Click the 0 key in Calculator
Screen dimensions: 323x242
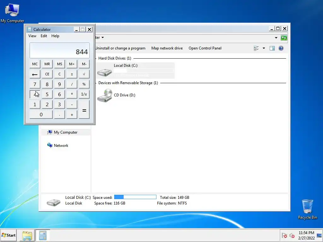coord(41,115)
